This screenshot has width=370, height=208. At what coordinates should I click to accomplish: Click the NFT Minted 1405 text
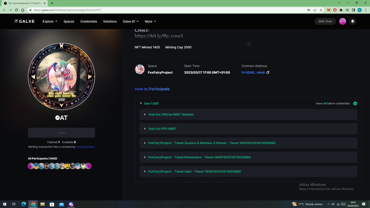(147, 47)
